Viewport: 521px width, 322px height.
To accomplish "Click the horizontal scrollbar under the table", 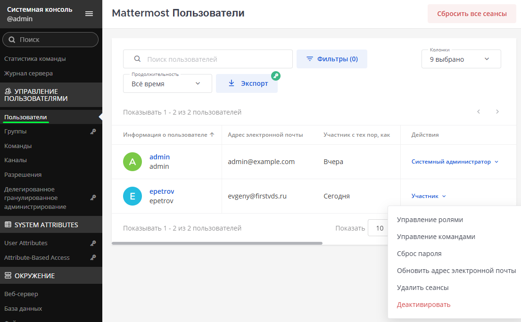I will point(217,243).
